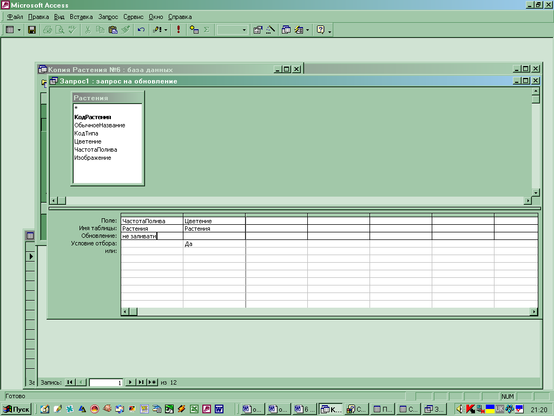Click the Paste clipboard icon
Screen dimensions: 554x416
(x=113, y=30)
